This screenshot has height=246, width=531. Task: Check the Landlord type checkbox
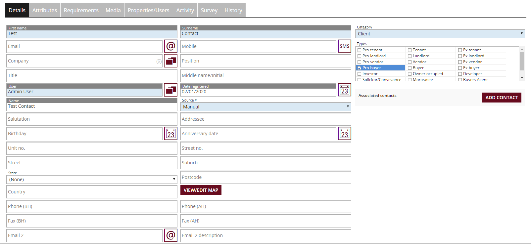410,56
